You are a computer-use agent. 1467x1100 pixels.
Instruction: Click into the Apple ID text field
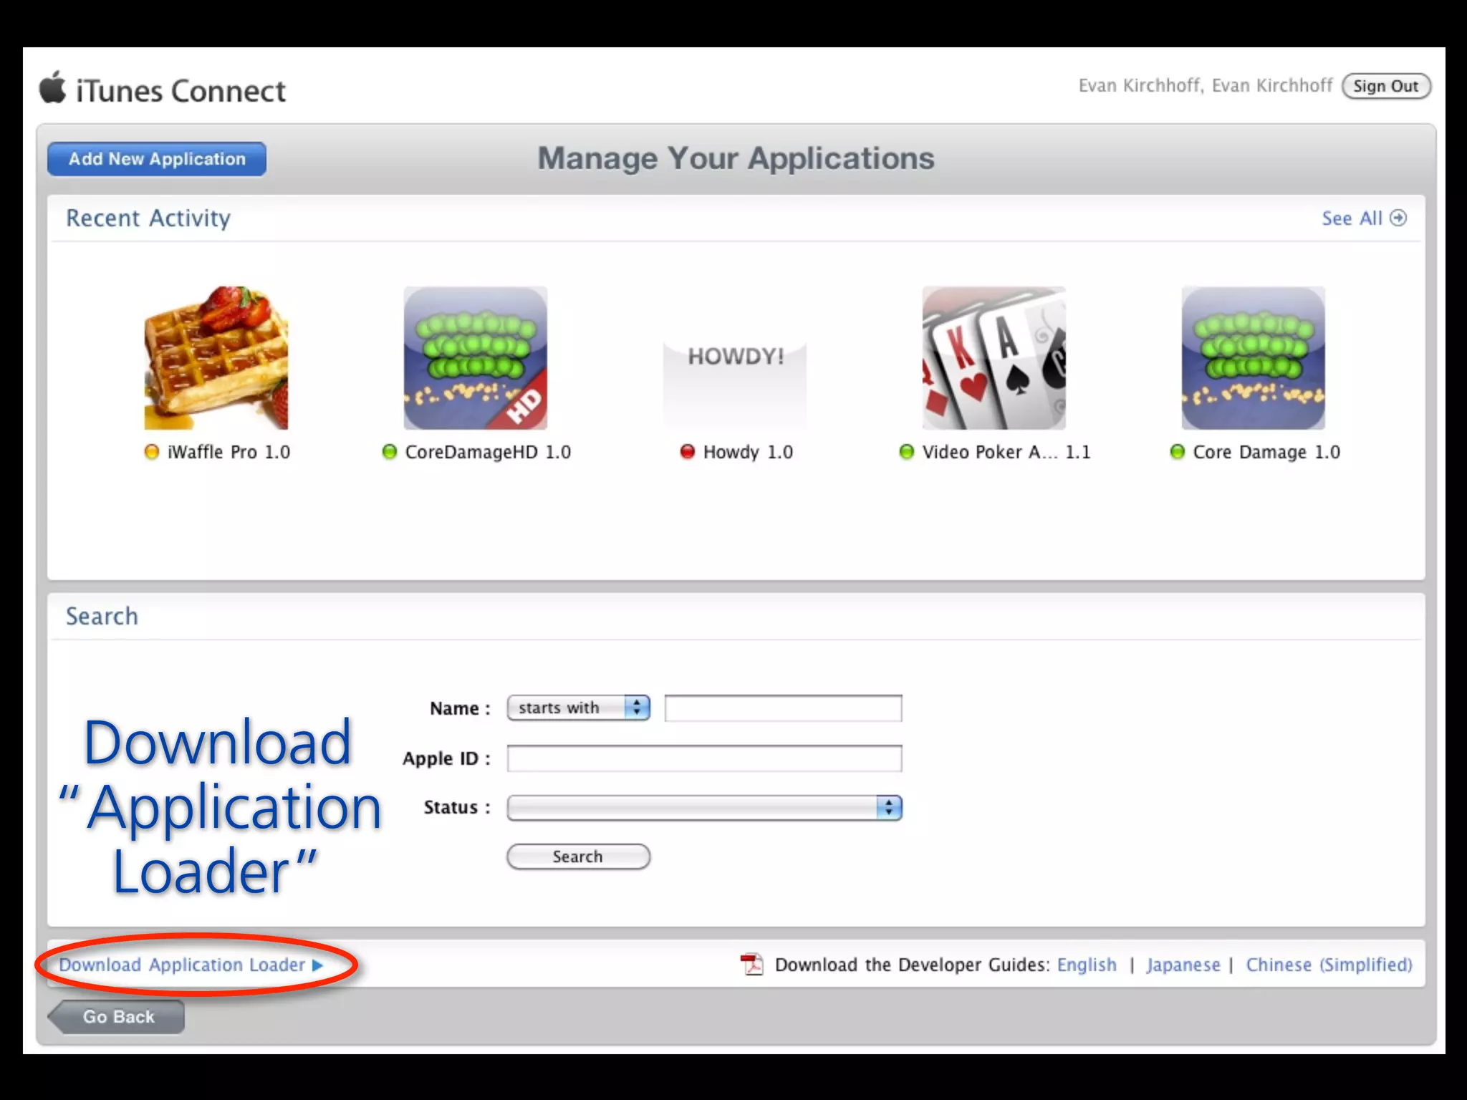[x=704, y=758]
